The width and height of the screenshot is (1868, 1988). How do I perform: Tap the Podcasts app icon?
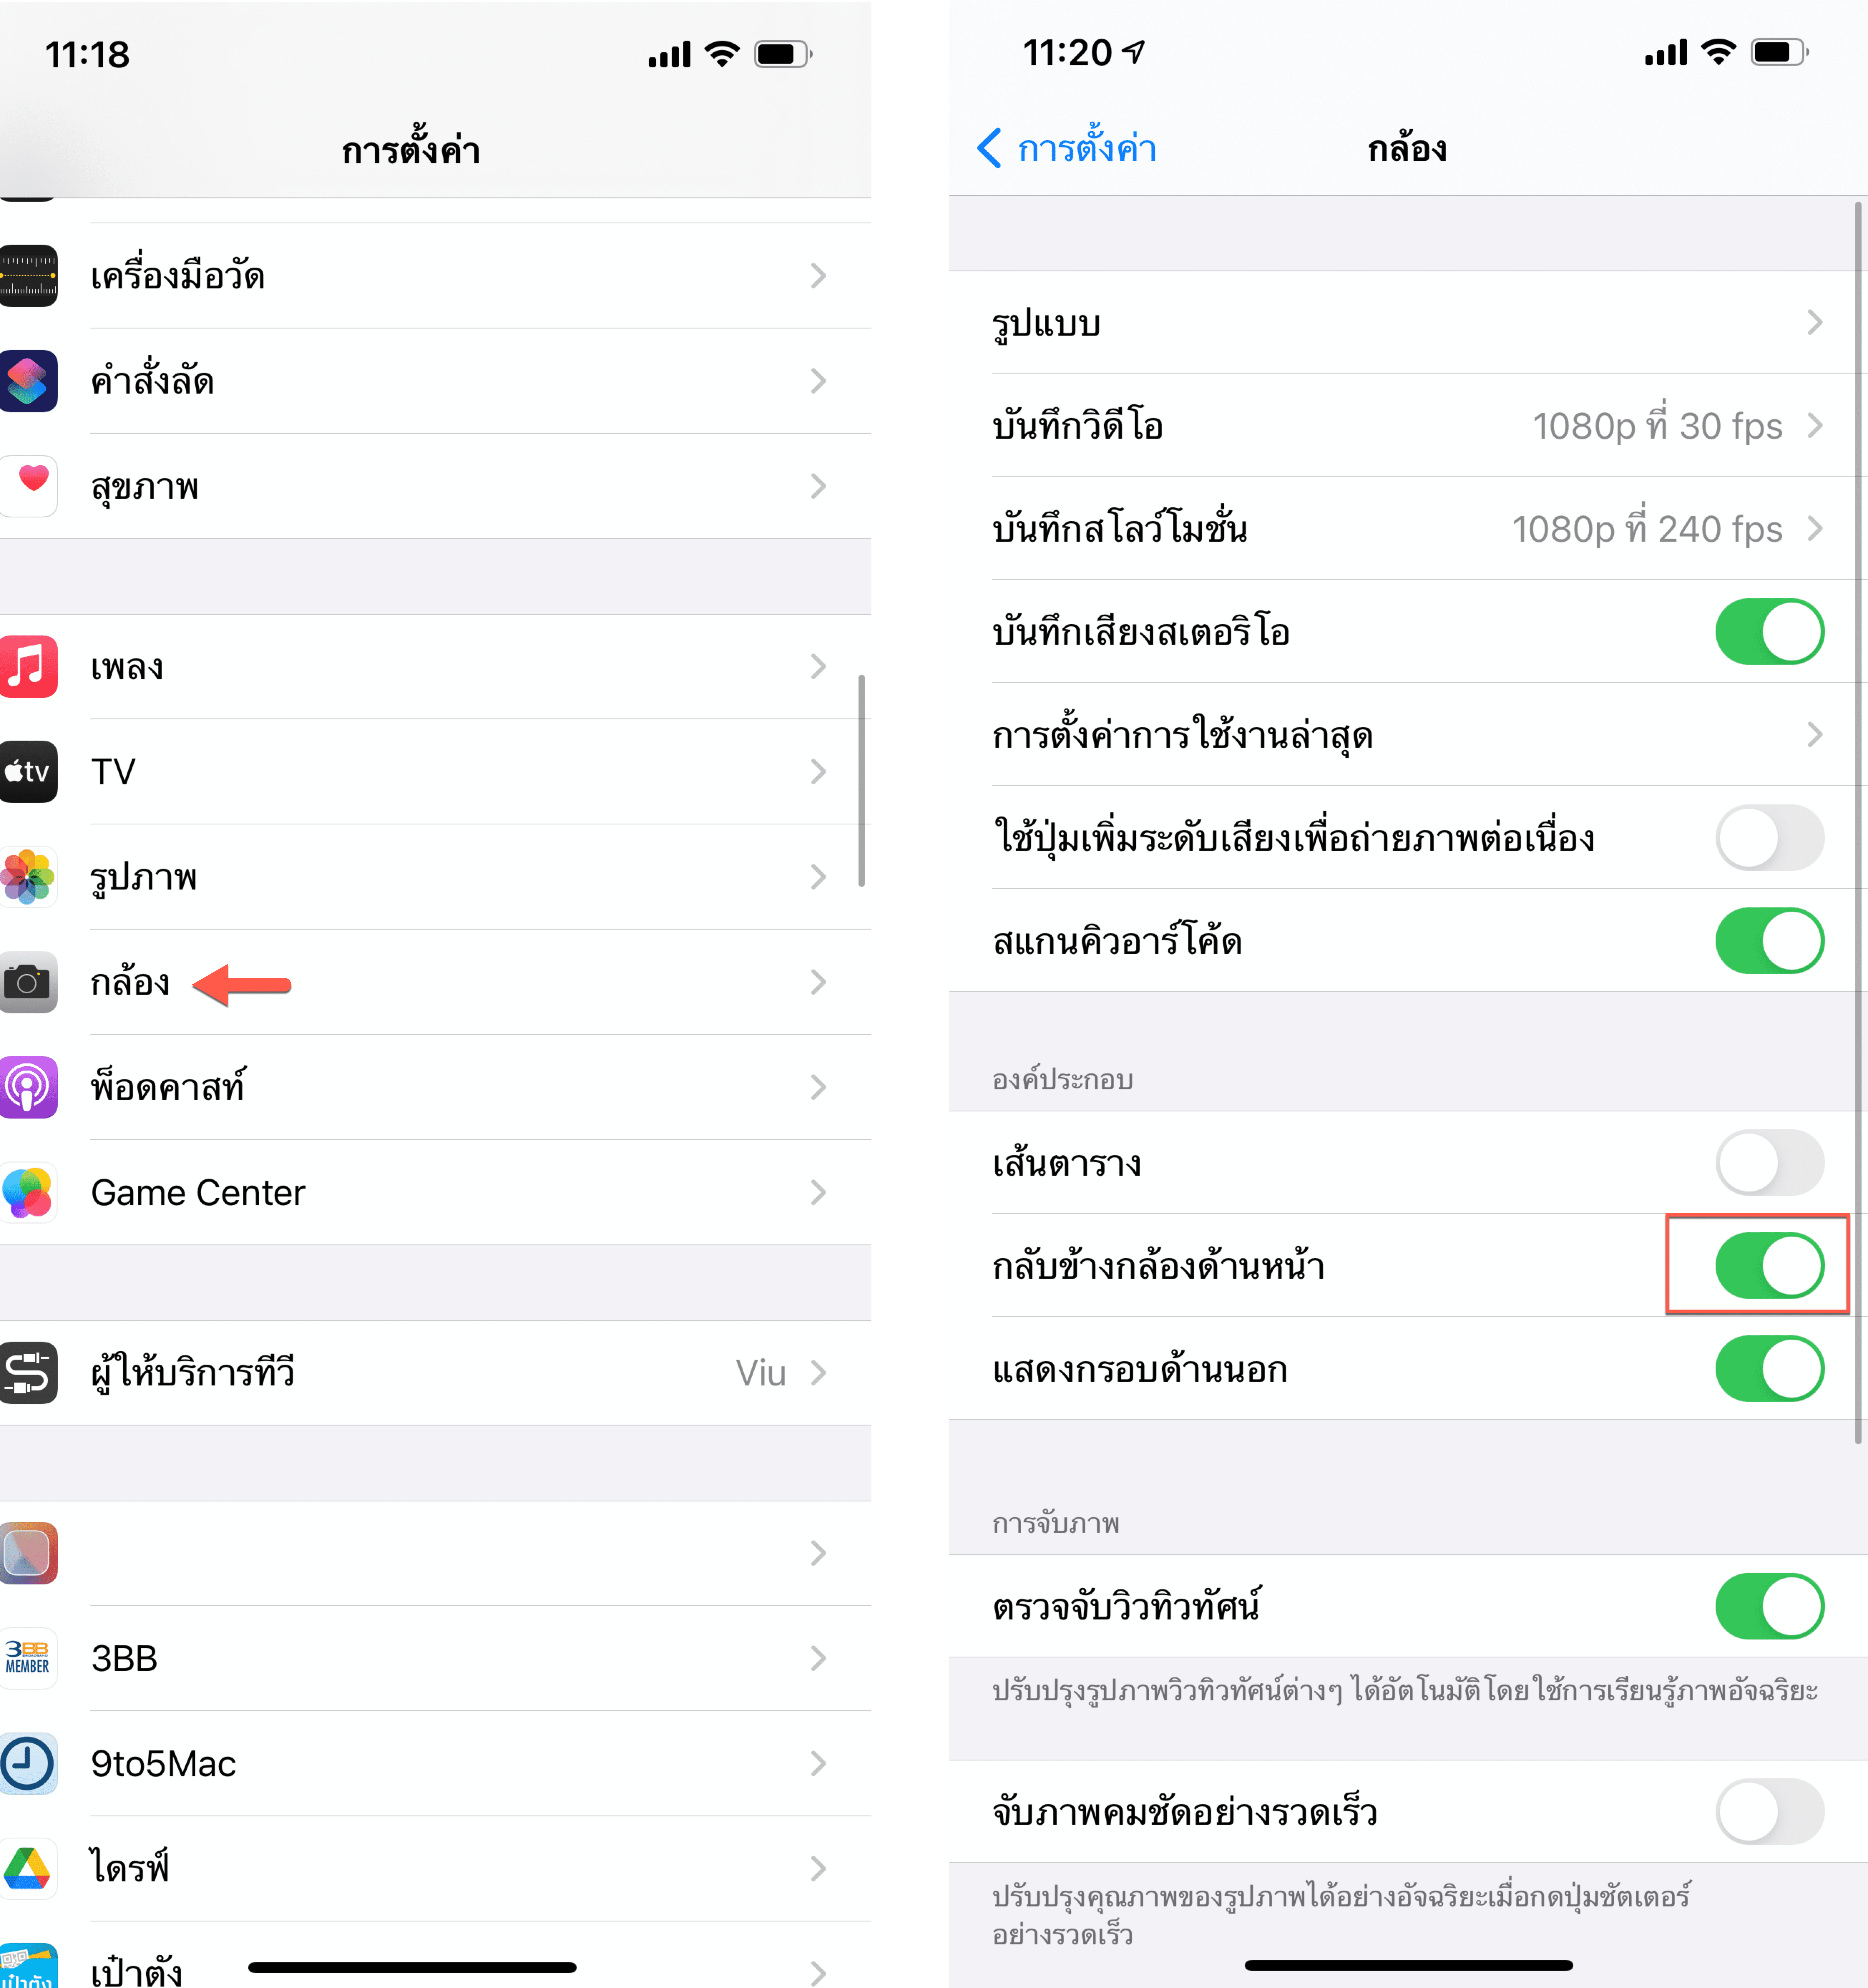(x=28, y=1087)
